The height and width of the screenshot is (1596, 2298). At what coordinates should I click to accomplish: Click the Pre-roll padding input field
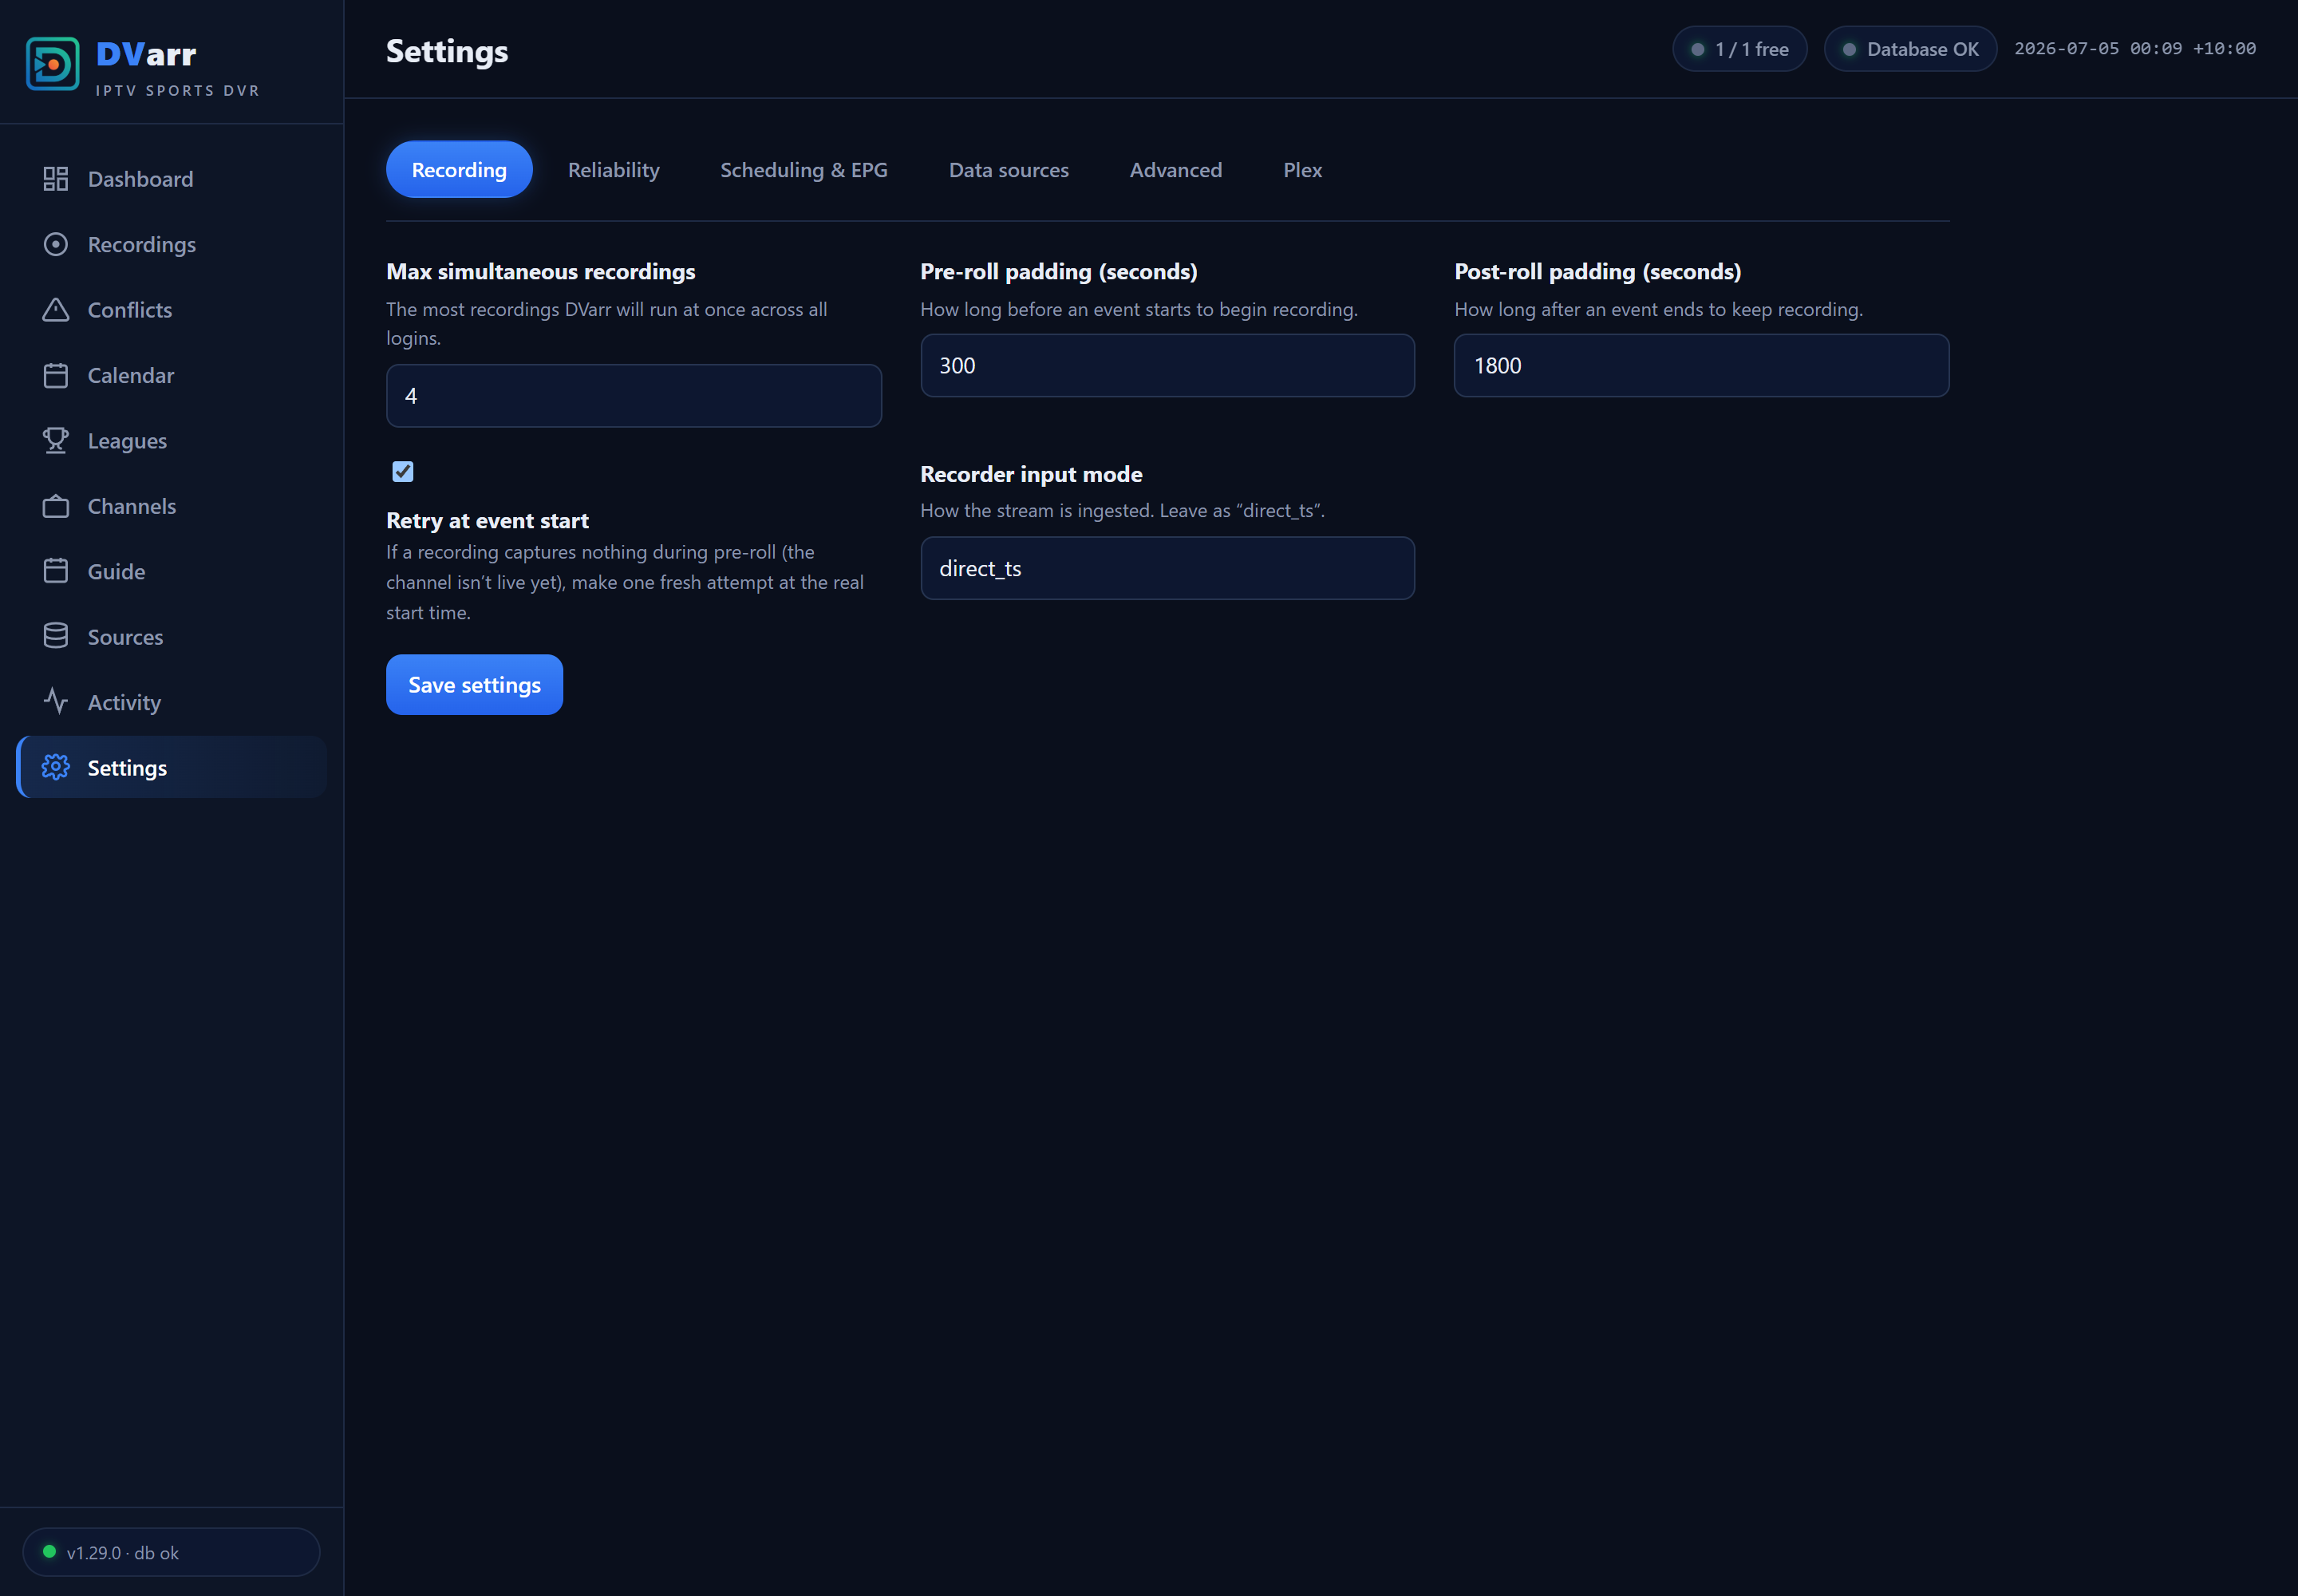coord(1167,365)
